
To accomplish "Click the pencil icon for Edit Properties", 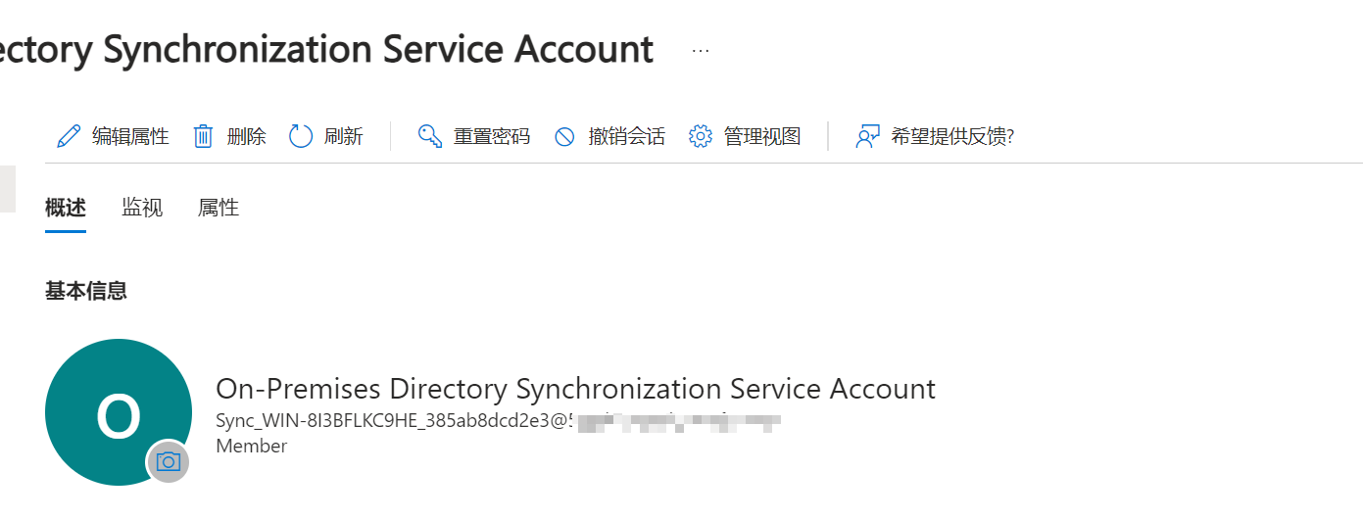I will coord(69,136).
